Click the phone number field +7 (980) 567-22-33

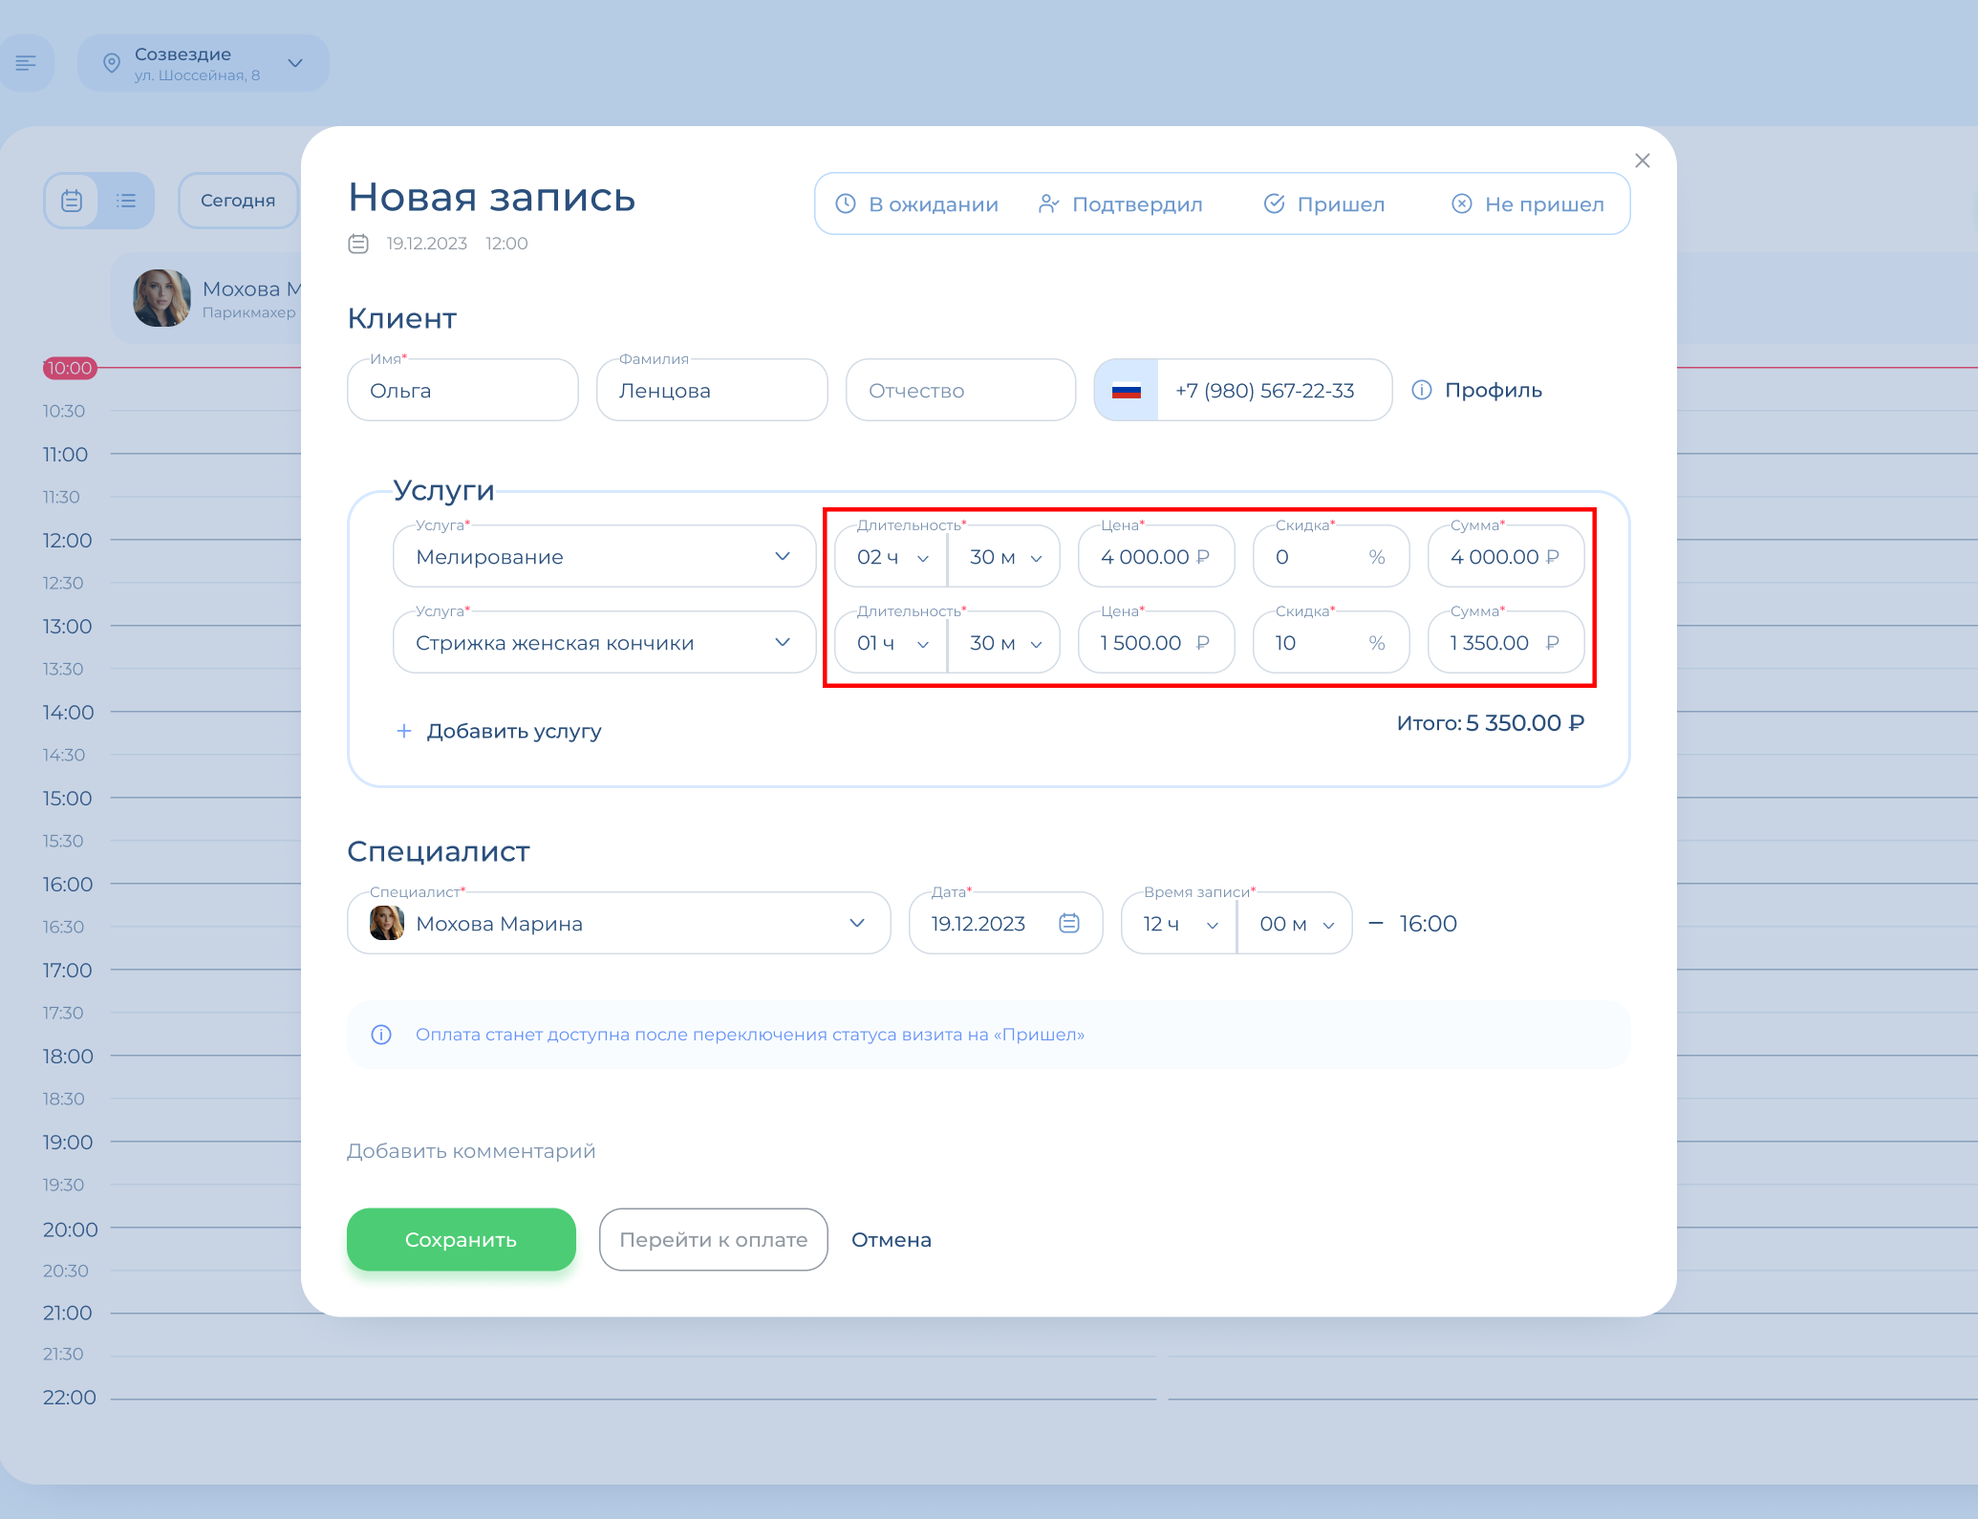[1274, 390]
